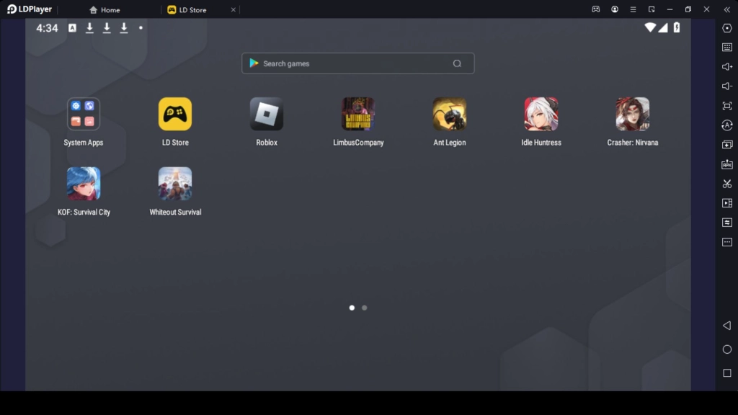738x415 pixels.
Task: Open Whiteout Survival game
Action: 175,184
